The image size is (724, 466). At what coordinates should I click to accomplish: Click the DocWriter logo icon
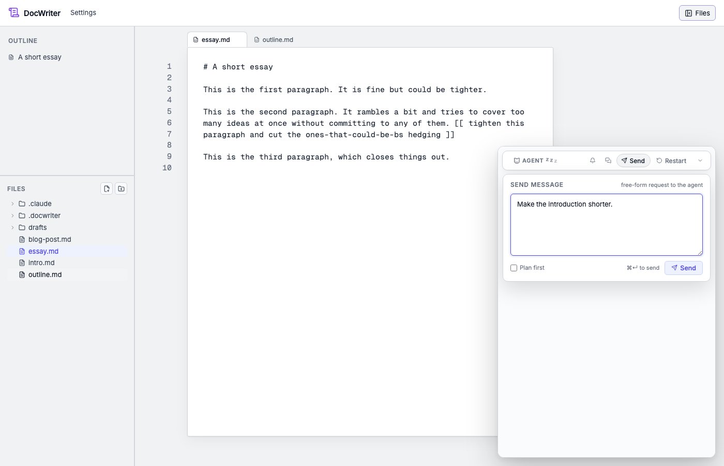pyautogui.click(x=14, y=12)
